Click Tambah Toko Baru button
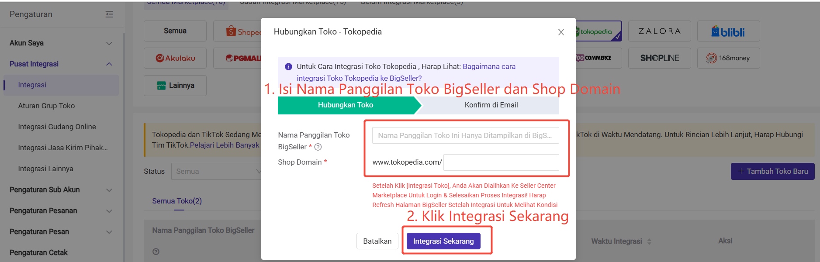 coord(772,172)
